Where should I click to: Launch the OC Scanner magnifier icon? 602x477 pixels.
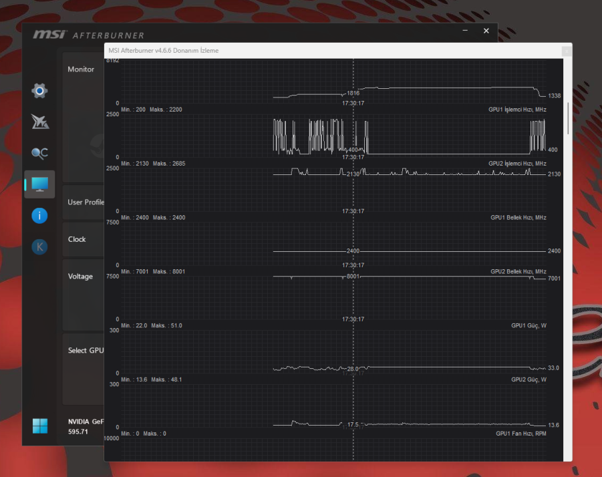point(39,153)
